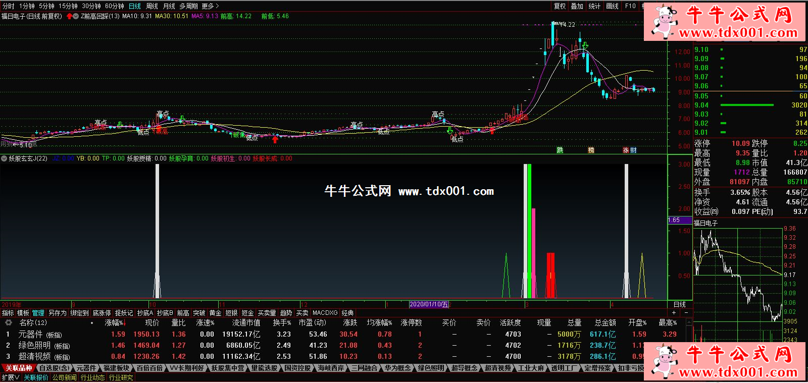808x383 pixels.
Task: Select the 15分钟 period tab
Action: coord(68,6)
